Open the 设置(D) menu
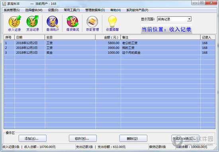The width and height of the screenshot is (219, 152). (x=53, y=10)
